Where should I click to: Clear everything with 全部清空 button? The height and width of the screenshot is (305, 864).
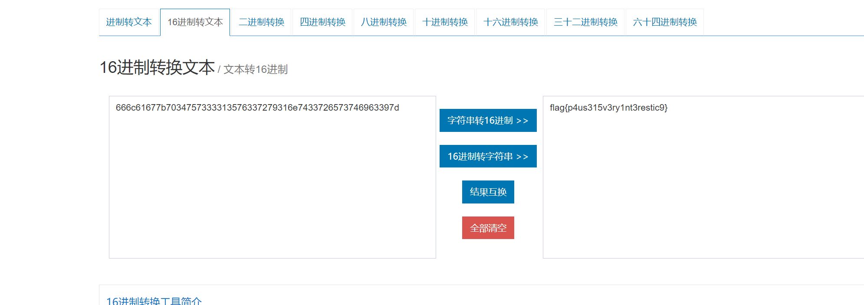[x=488, y=228]
